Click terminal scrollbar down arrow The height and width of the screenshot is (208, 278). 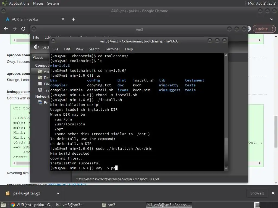click(x=226, y=169)
